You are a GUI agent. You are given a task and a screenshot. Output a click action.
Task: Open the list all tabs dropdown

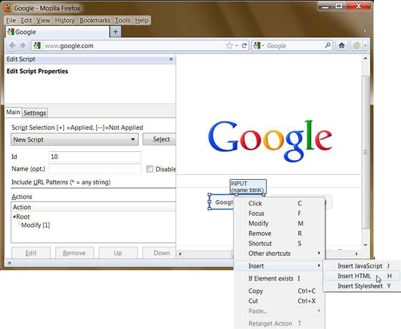point(365,31)
